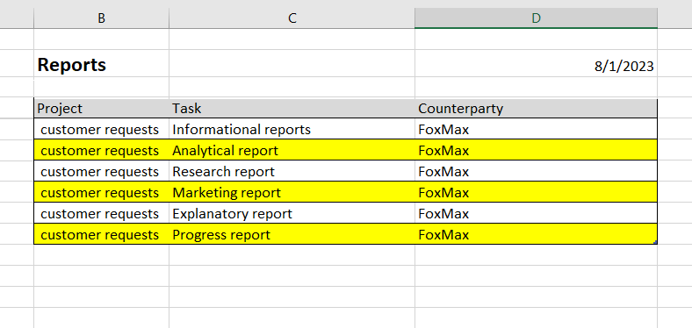Select FoxMax in Explanatory report row

[536, 213]
